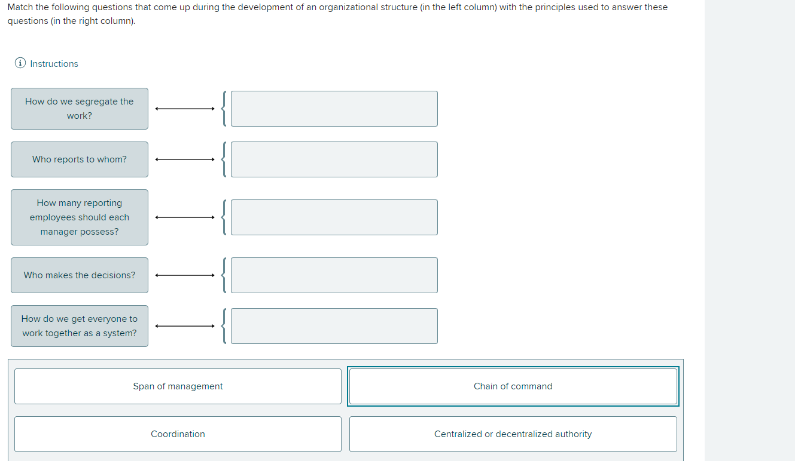Click answer slot for 'work together as a system'
The width and height of the screenshot is (795, 461).
[334, 326]
